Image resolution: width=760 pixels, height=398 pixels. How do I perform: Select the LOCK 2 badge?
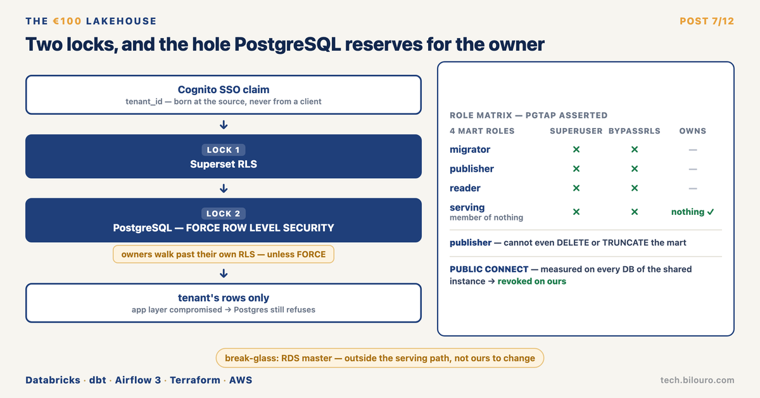pyautogui.click(x=224, y=214)
